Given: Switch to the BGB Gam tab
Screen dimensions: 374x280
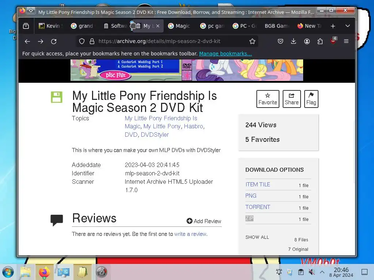Looking at the screenshot, I should click(x=277, y=26).
